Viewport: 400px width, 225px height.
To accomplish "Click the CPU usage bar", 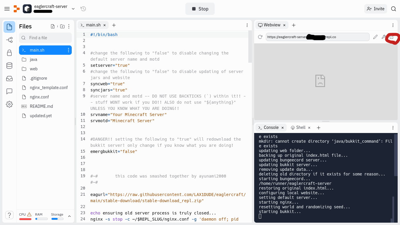I will (25, 219).
